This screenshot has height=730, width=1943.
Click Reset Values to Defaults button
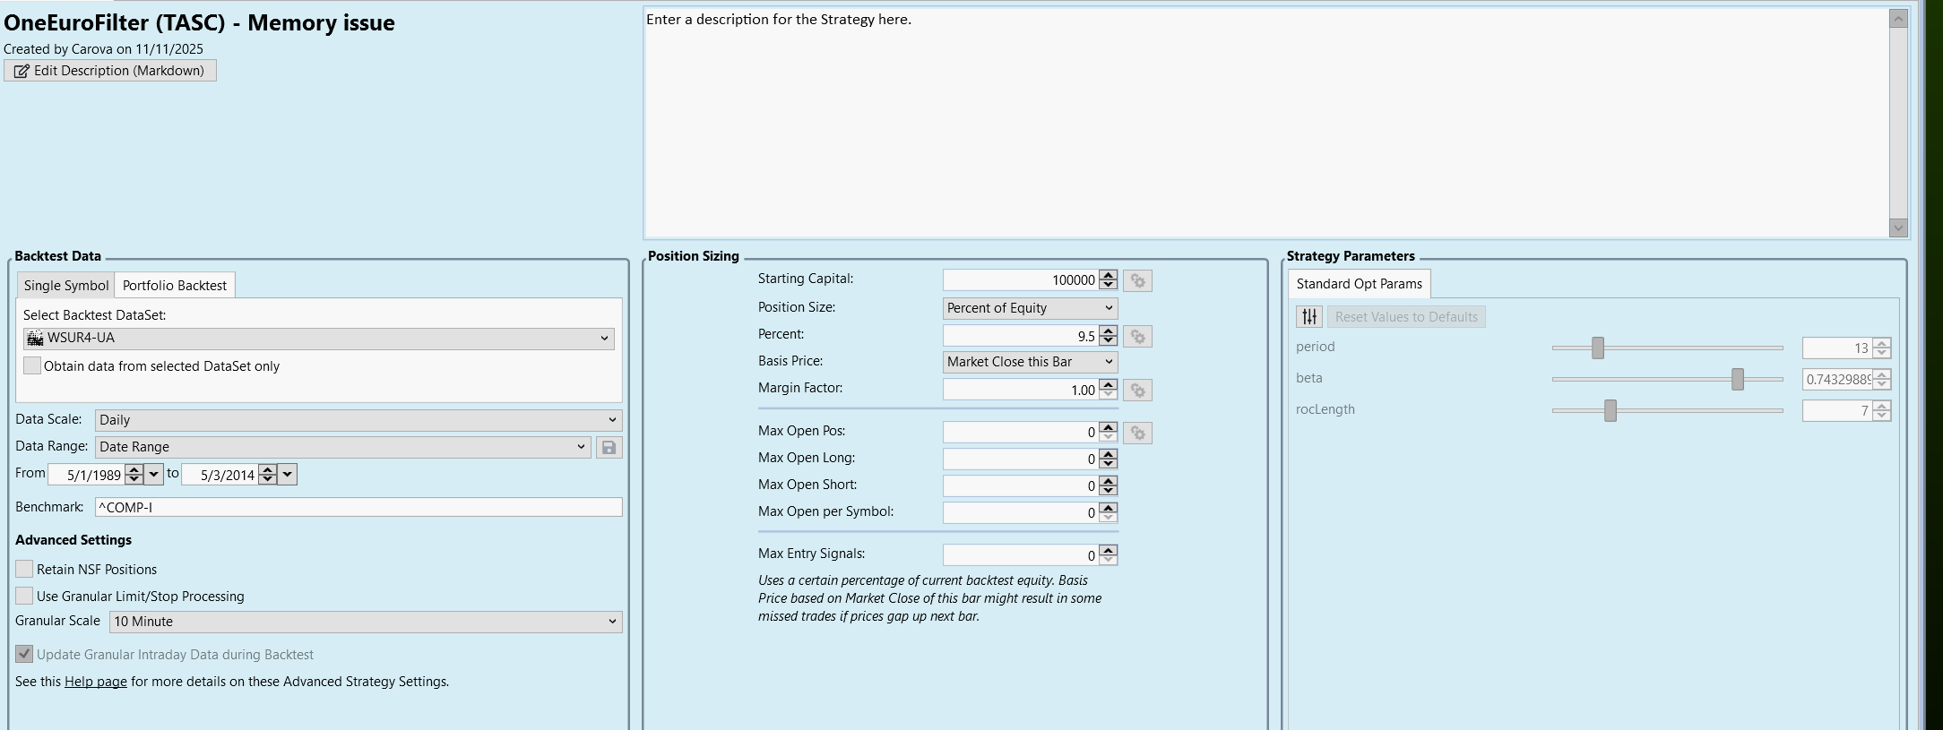[x=1405, y=317]
